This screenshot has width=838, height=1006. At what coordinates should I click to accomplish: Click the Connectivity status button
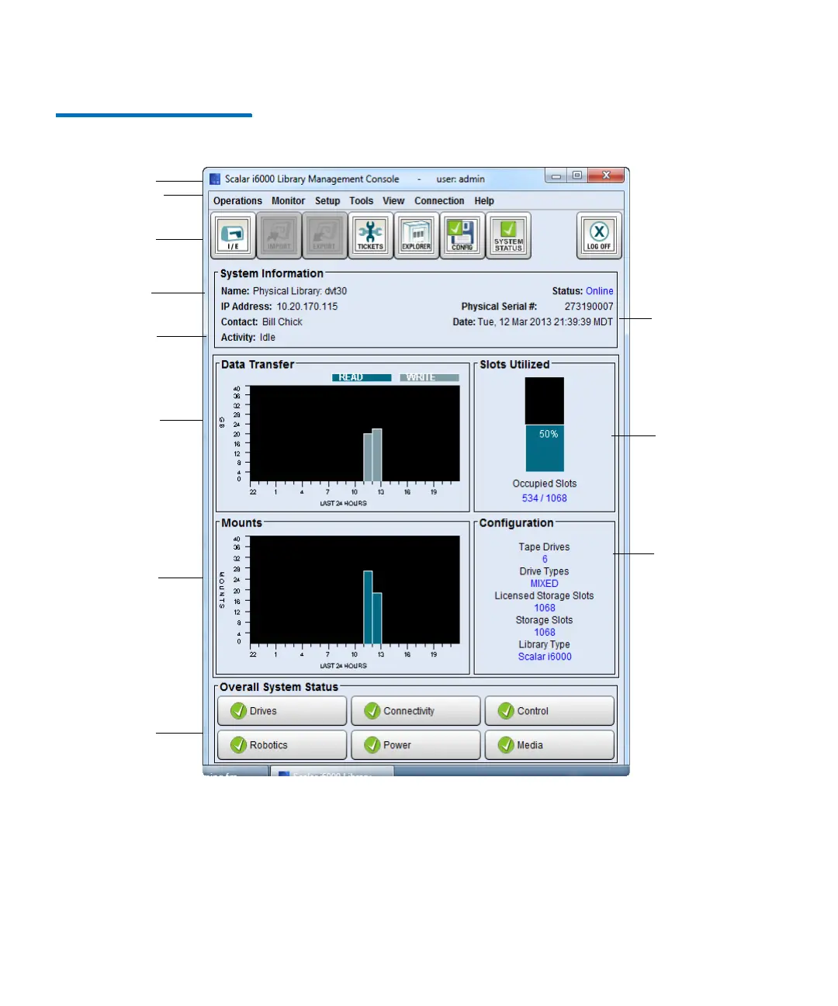tap(416, 711)
